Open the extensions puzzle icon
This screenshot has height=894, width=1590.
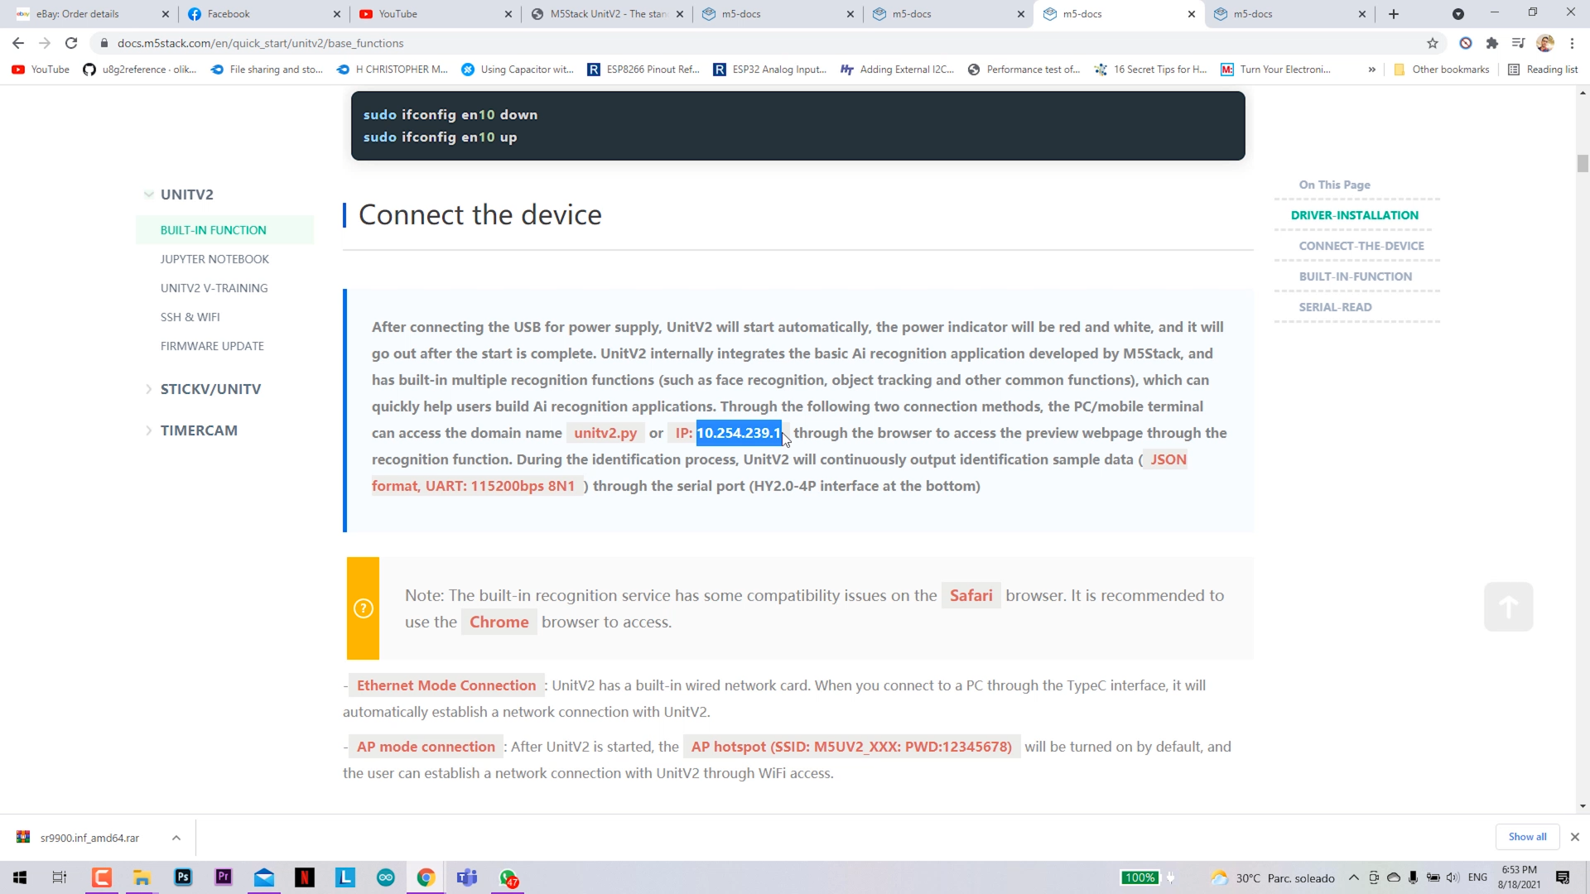(1492, 43)
